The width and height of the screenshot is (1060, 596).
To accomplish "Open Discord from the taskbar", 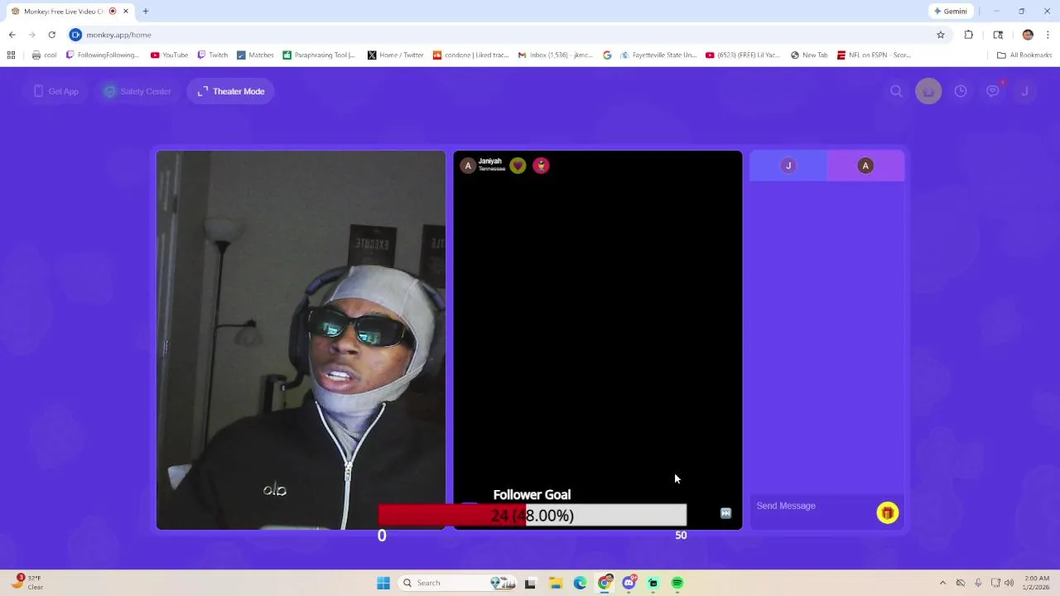I will click(629, 583).
